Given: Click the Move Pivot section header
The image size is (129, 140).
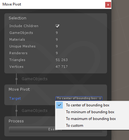Looking at the screenshot, I should [x=19, y=89].
